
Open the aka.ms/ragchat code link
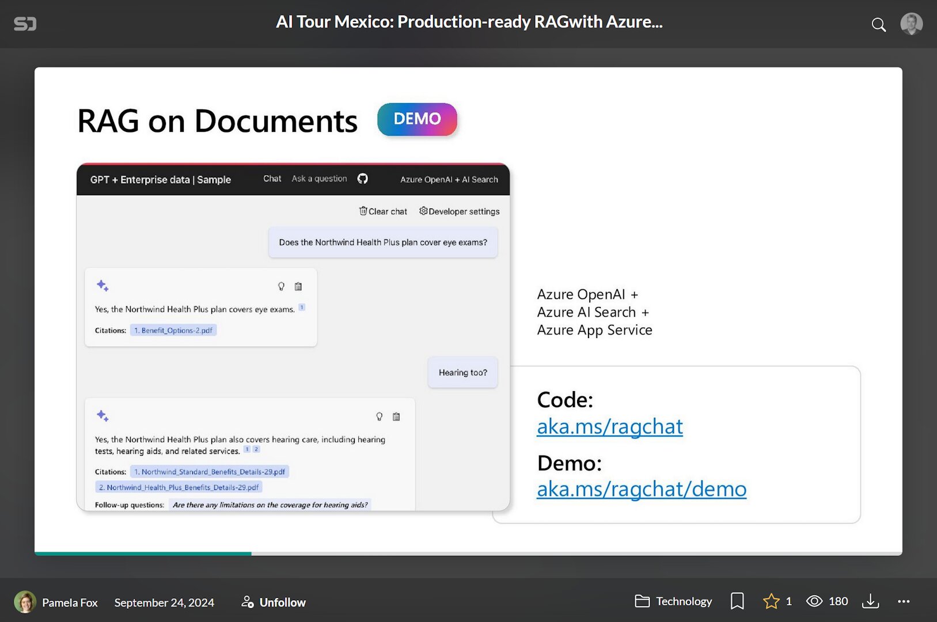(610, 427)
